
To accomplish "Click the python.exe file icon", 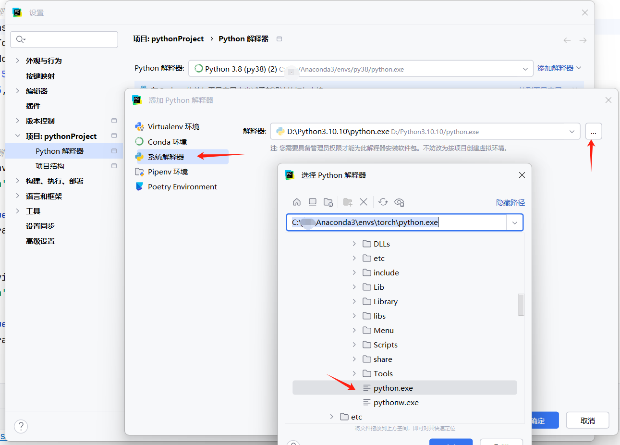I will pyautogui.click(x=367, y=388).
